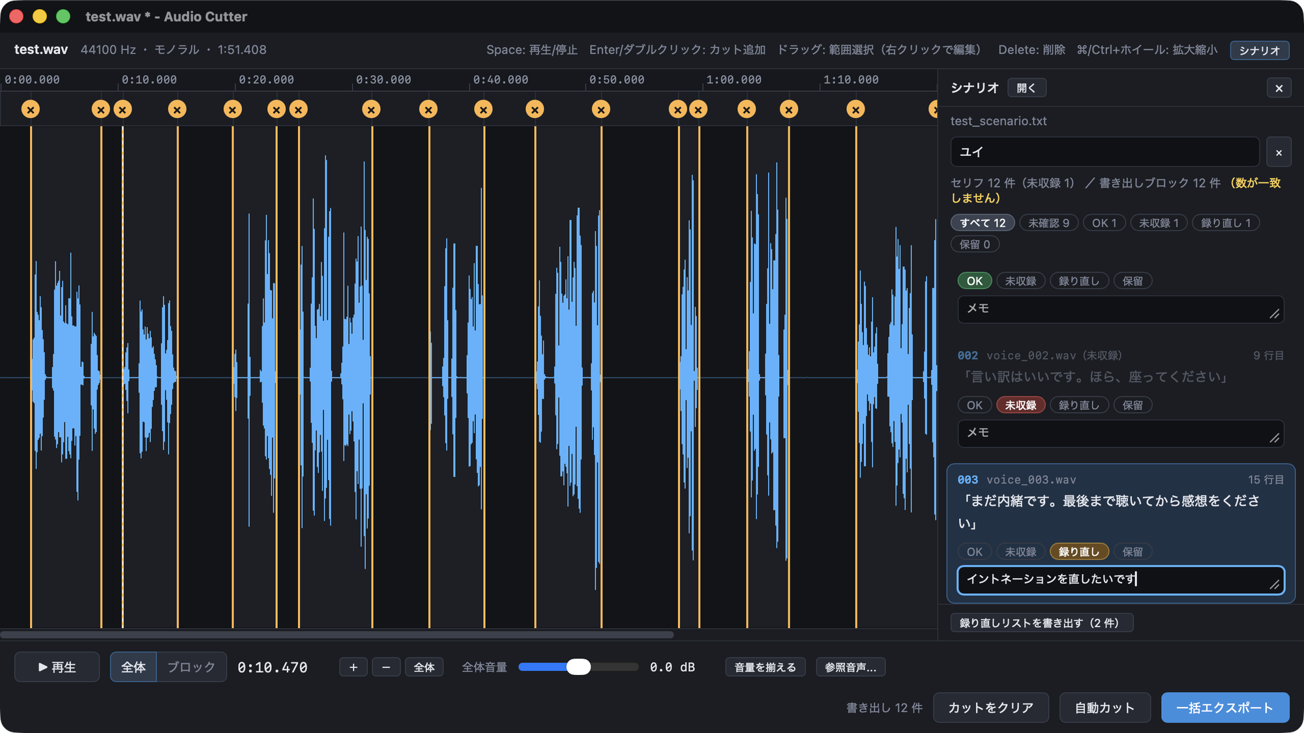Delete the cut marker just after 0:50.000
The height and width of the screenshot is (733, 1304).
(601, 109)
